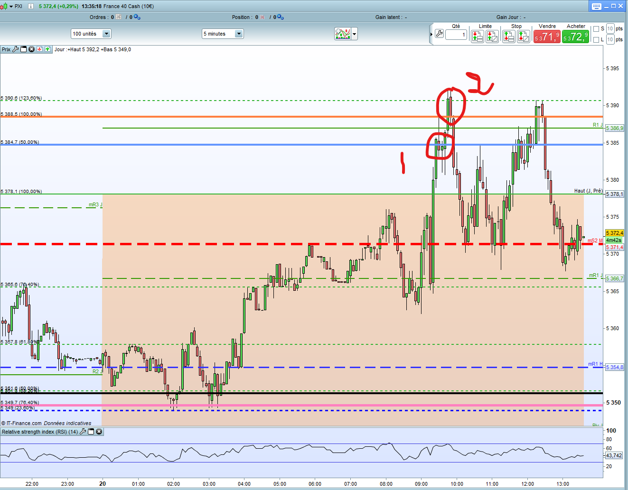Viewport: 628px width, 490px height.
Task: Collapse the trading panel with the arrow
Action: tap(431, 34)
